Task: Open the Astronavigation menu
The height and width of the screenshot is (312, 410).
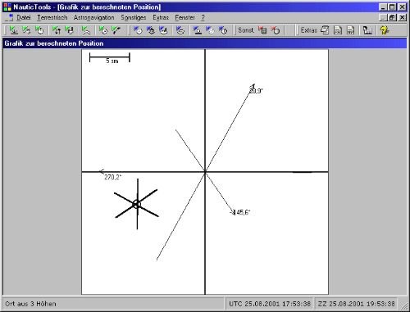Action: tap(94, 17)
